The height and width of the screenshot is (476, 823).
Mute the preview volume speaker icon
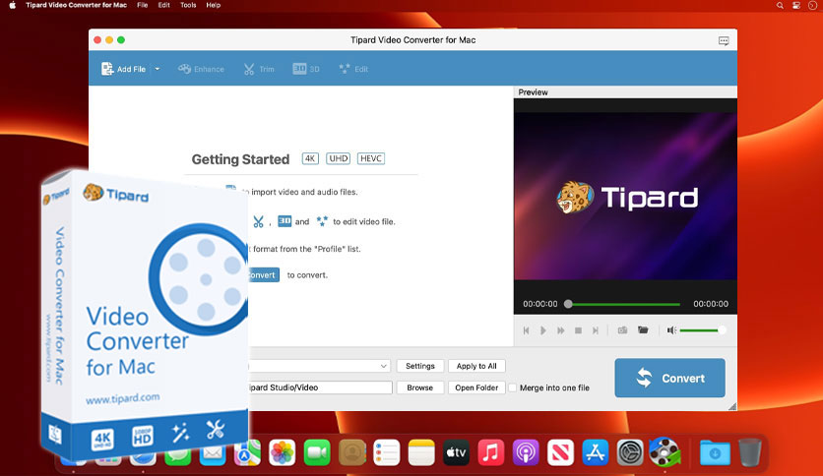[x=671, y=330]
